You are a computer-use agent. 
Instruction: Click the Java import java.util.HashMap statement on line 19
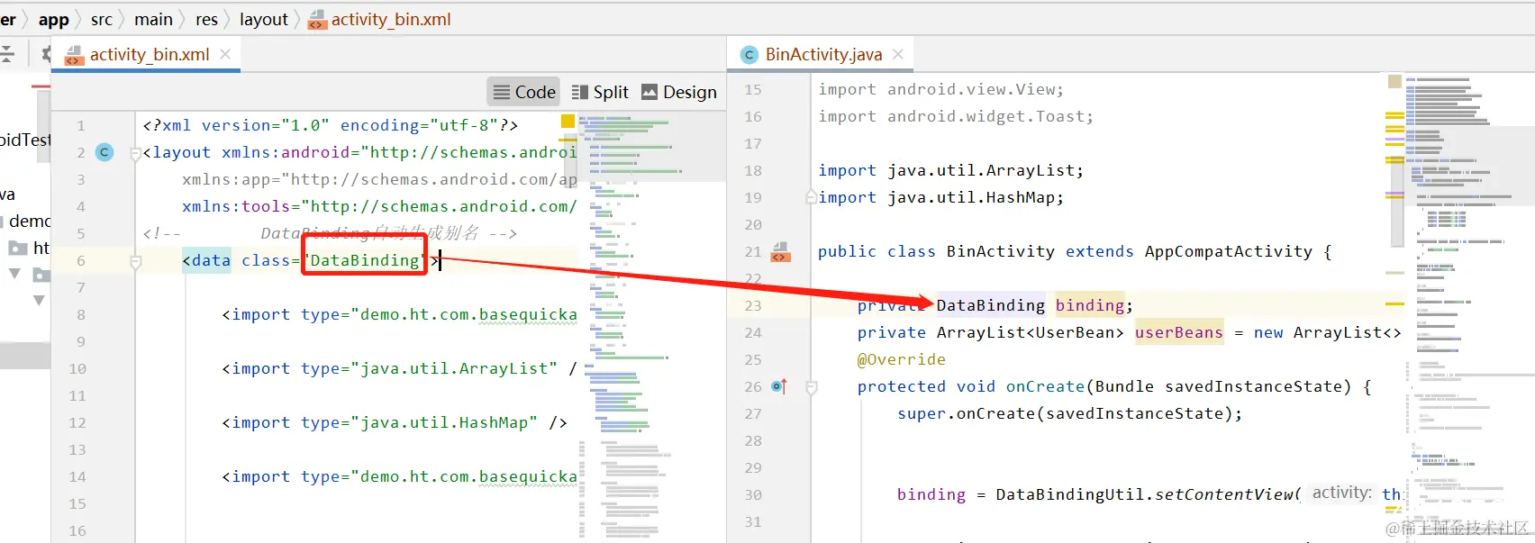[x=941, y=197]
